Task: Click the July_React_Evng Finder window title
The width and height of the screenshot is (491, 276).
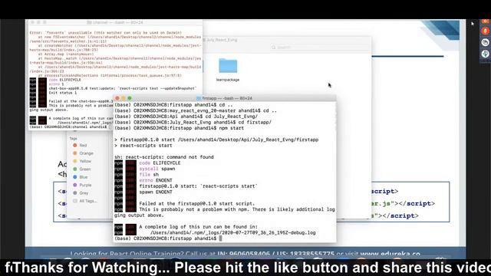Action: 222,40
